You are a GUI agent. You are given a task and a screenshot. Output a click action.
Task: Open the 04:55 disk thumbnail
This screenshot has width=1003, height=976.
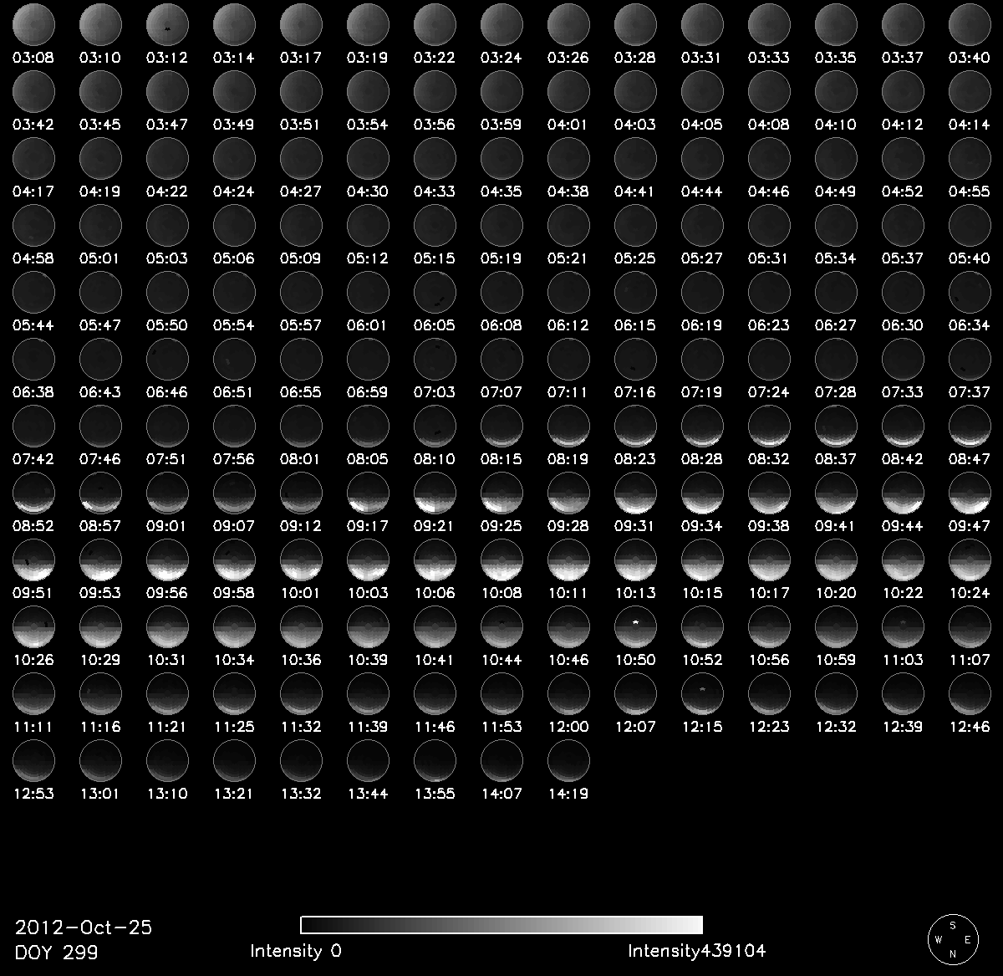[x=970, y=158]
